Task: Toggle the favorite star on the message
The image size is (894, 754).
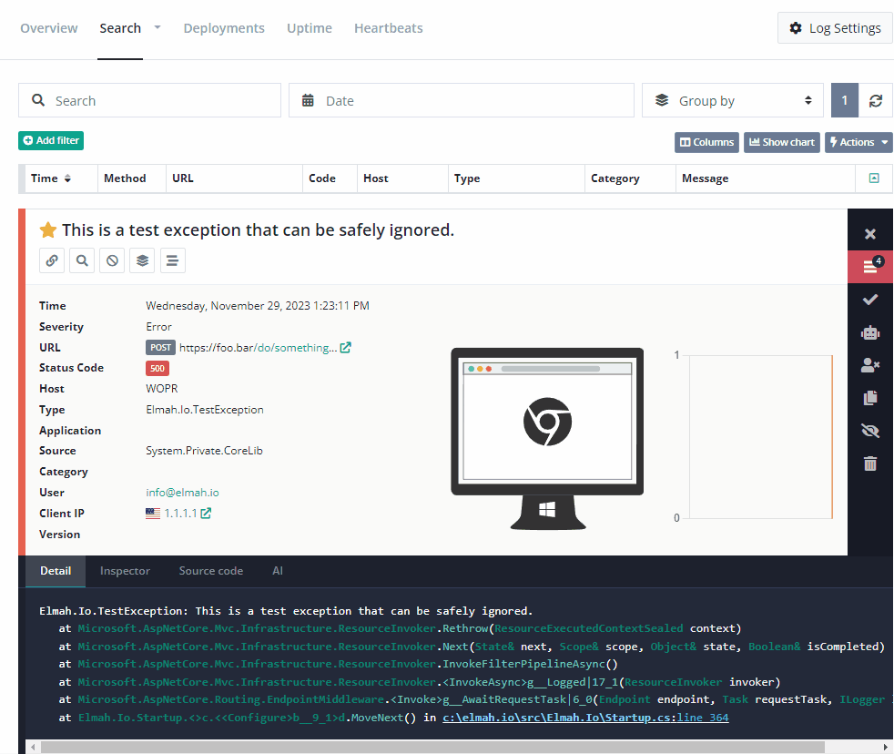Action: click(48, 230)
